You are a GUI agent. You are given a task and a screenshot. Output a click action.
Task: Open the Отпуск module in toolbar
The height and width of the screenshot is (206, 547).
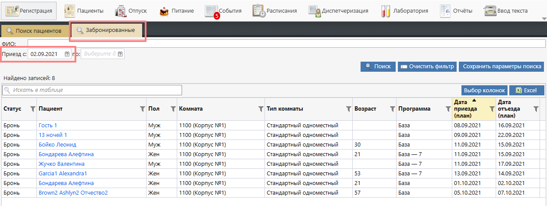131,10
